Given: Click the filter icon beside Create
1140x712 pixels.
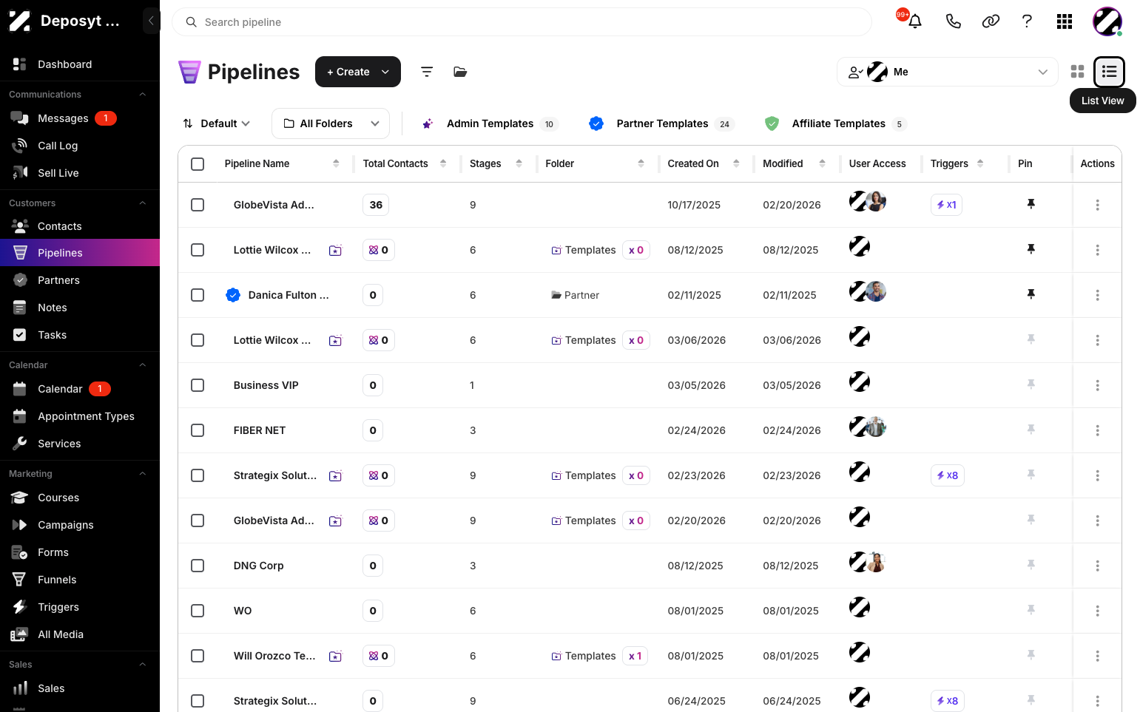Looking at the screenshot, I should click(427, 72).
